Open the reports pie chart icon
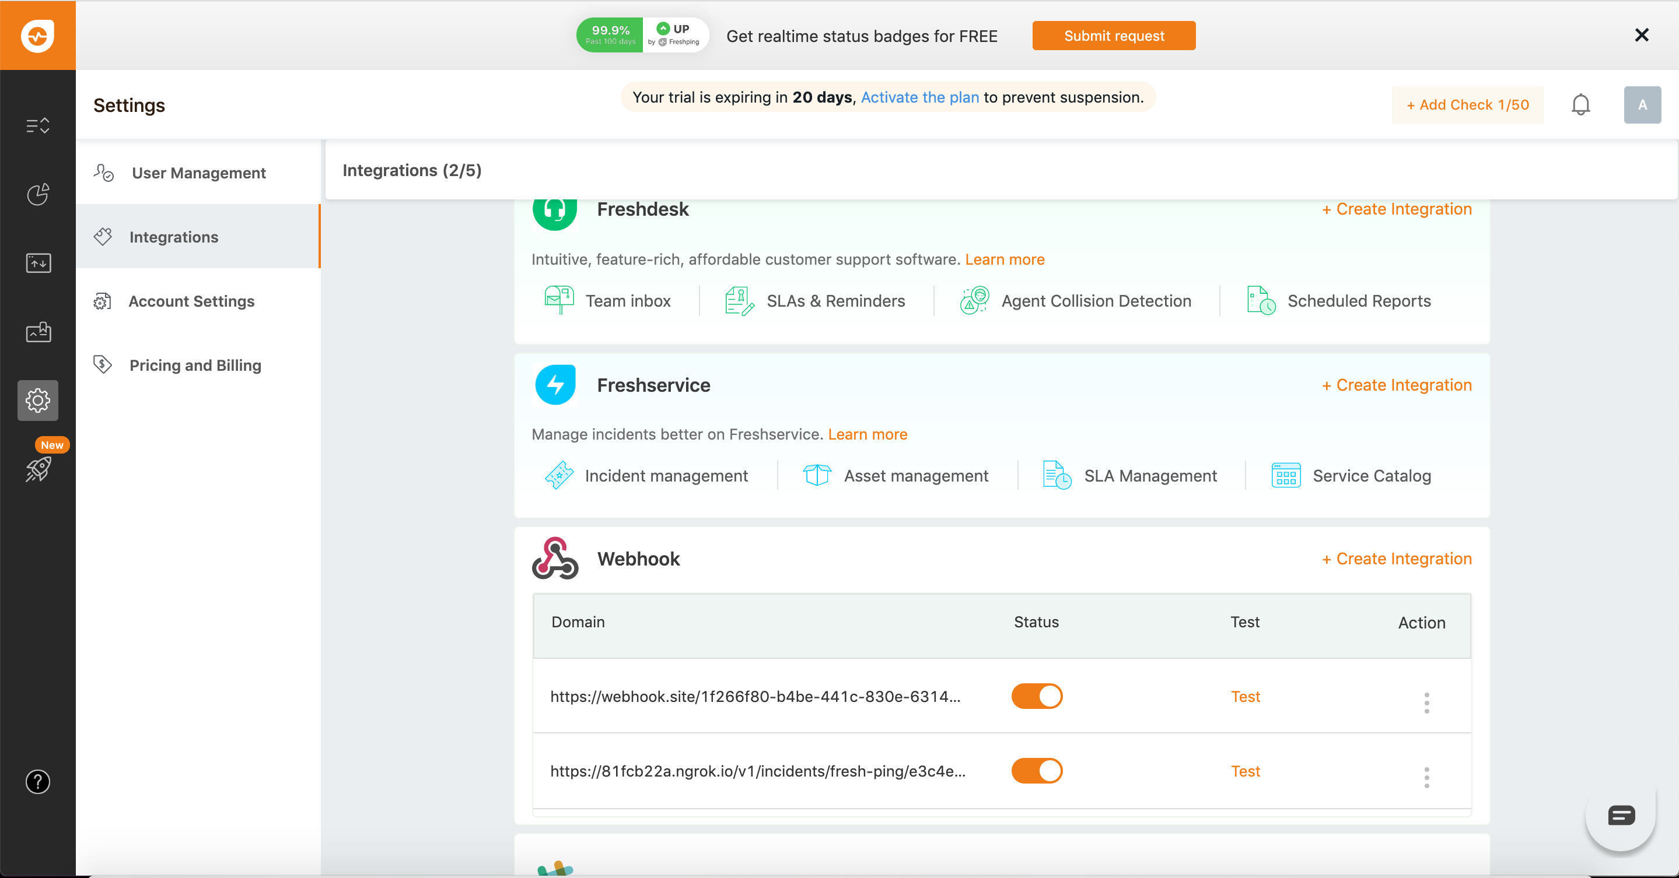This screenshot has height=878, width=1679. point(38,194)
